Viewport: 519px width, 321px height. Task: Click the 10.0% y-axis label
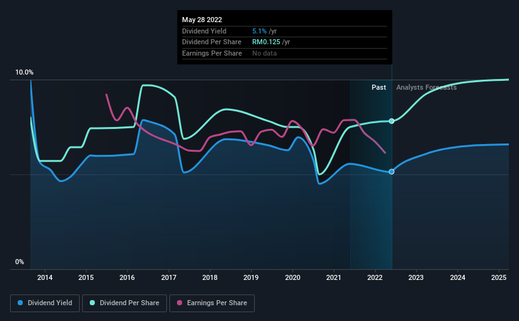[24, 73]
